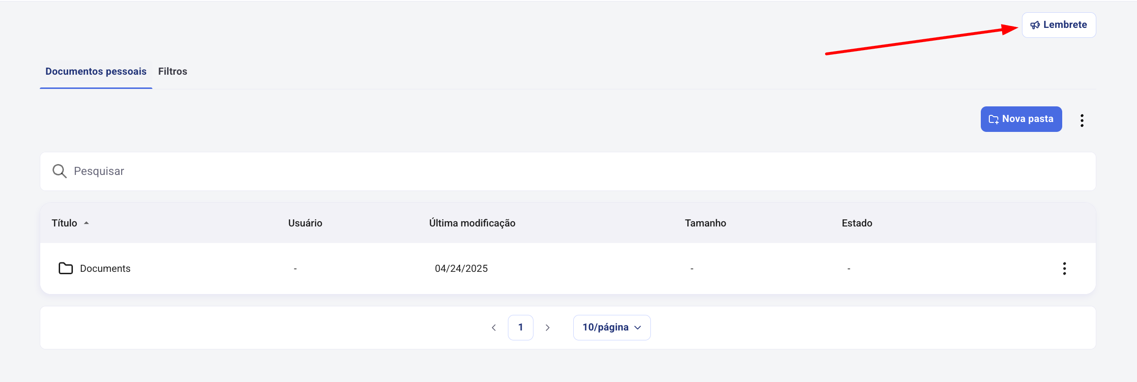The width and height of the screenshot is (1137, 382).
Task: Open the options menu beside Nova pasta
Action: [1082, 121]
